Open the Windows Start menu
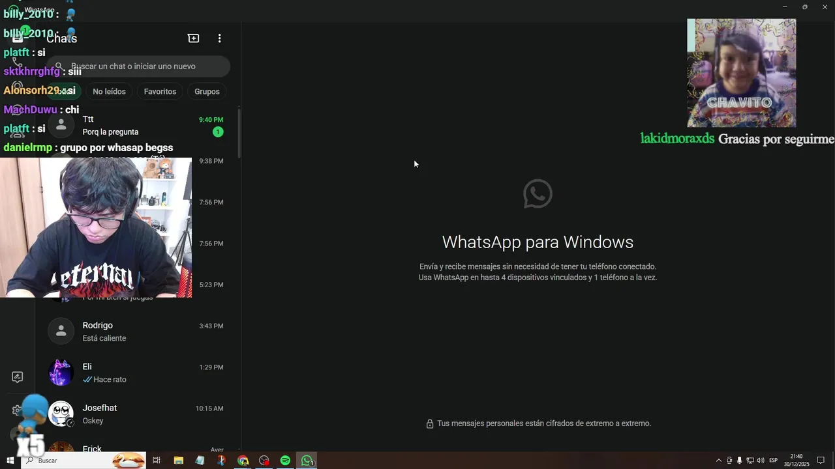835x469 pixels. (10, 461)
